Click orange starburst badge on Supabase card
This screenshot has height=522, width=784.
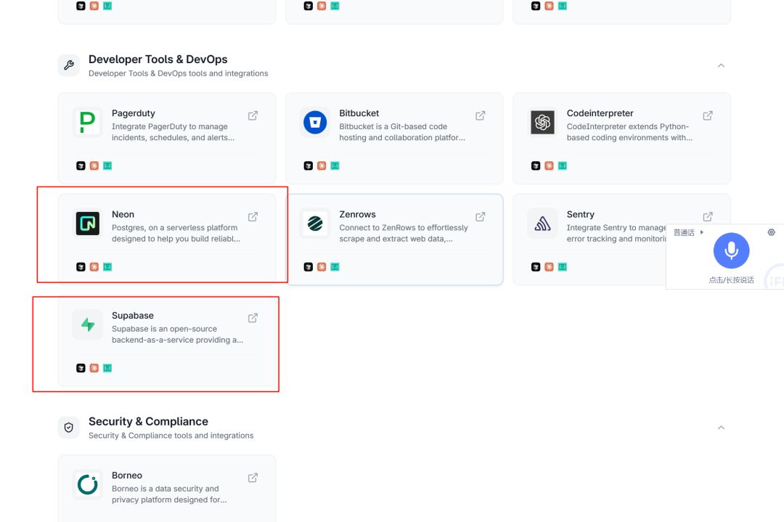tap(94, 368)
